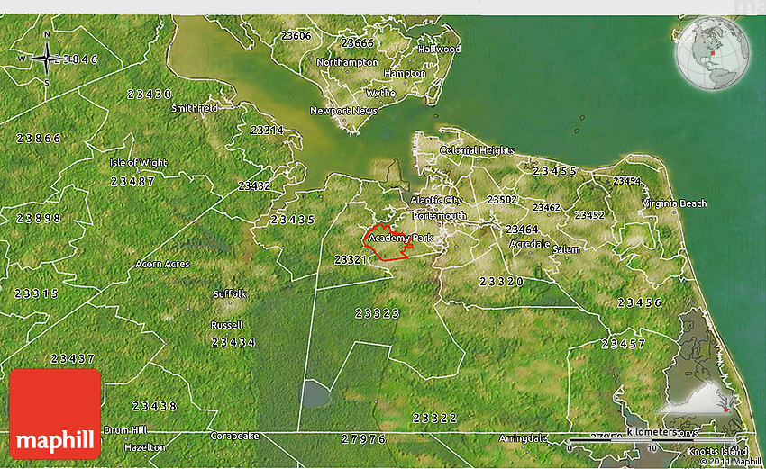Select the Portsmouth label on the map

pyautogui.click(x=439, y=217)
